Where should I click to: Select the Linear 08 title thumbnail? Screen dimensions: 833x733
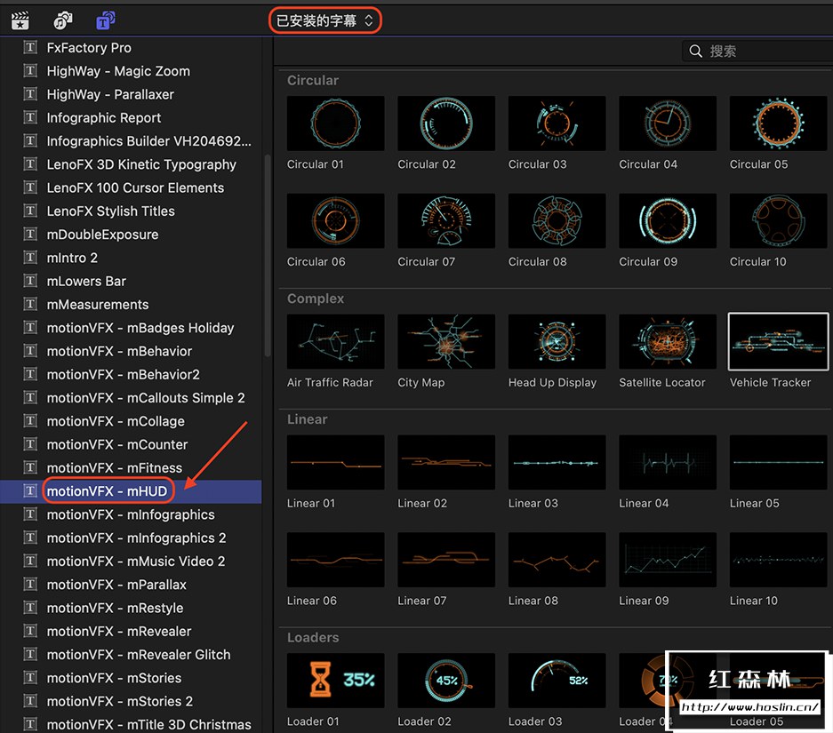[x=557, y=560]
